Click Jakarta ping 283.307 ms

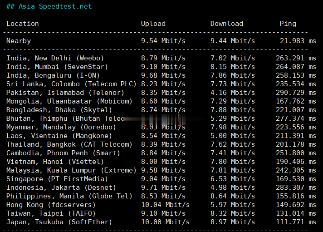296,188
